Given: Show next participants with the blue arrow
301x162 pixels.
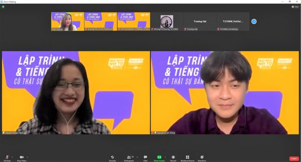Looking at the screenshot, I should (x=254, y=21).
